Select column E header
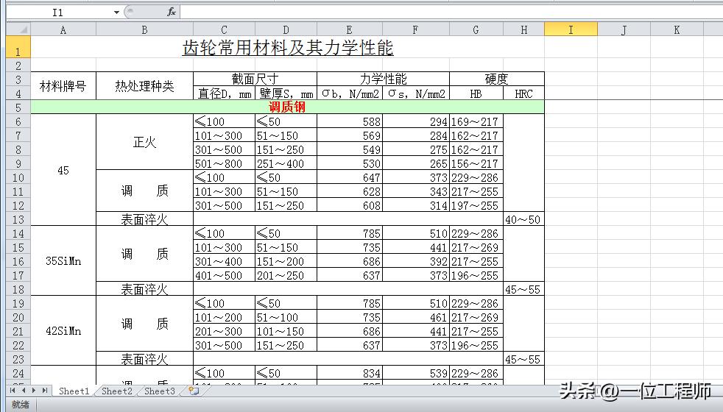The image size is (723, 412). tap(349, 30)
